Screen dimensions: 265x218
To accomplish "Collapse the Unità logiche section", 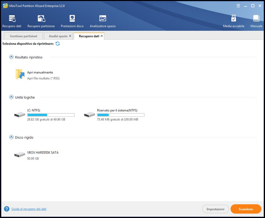I will [11, 97].
